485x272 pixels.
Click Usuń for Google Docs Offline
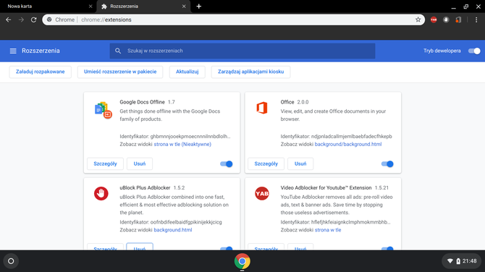pos(140,163)
